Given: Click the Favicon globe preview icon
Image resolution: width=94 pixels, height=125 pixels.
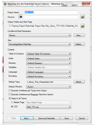Looking at the screenshot, I should [x=21, y=17].
